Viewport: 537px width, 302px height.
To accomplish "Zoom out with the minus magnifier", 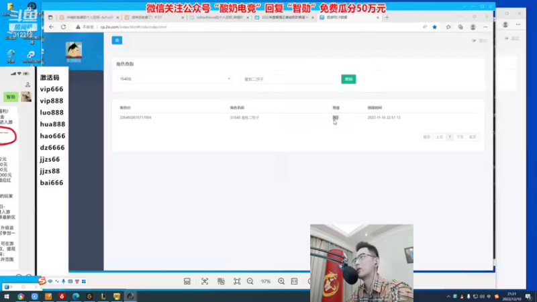I will [x=250, y=281].
